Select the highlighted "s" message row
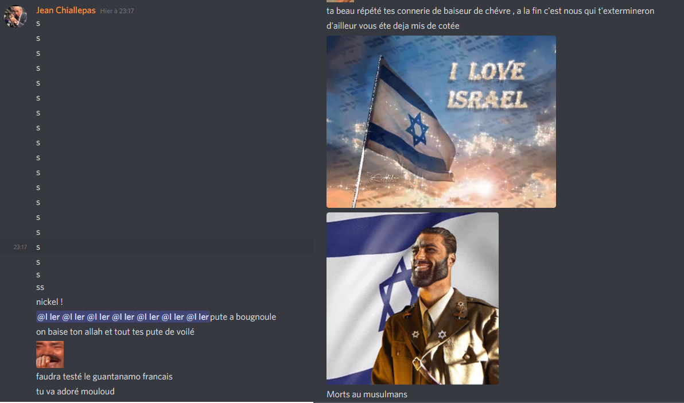The width and height of the screenshot is (684, 403). (157, 247)
